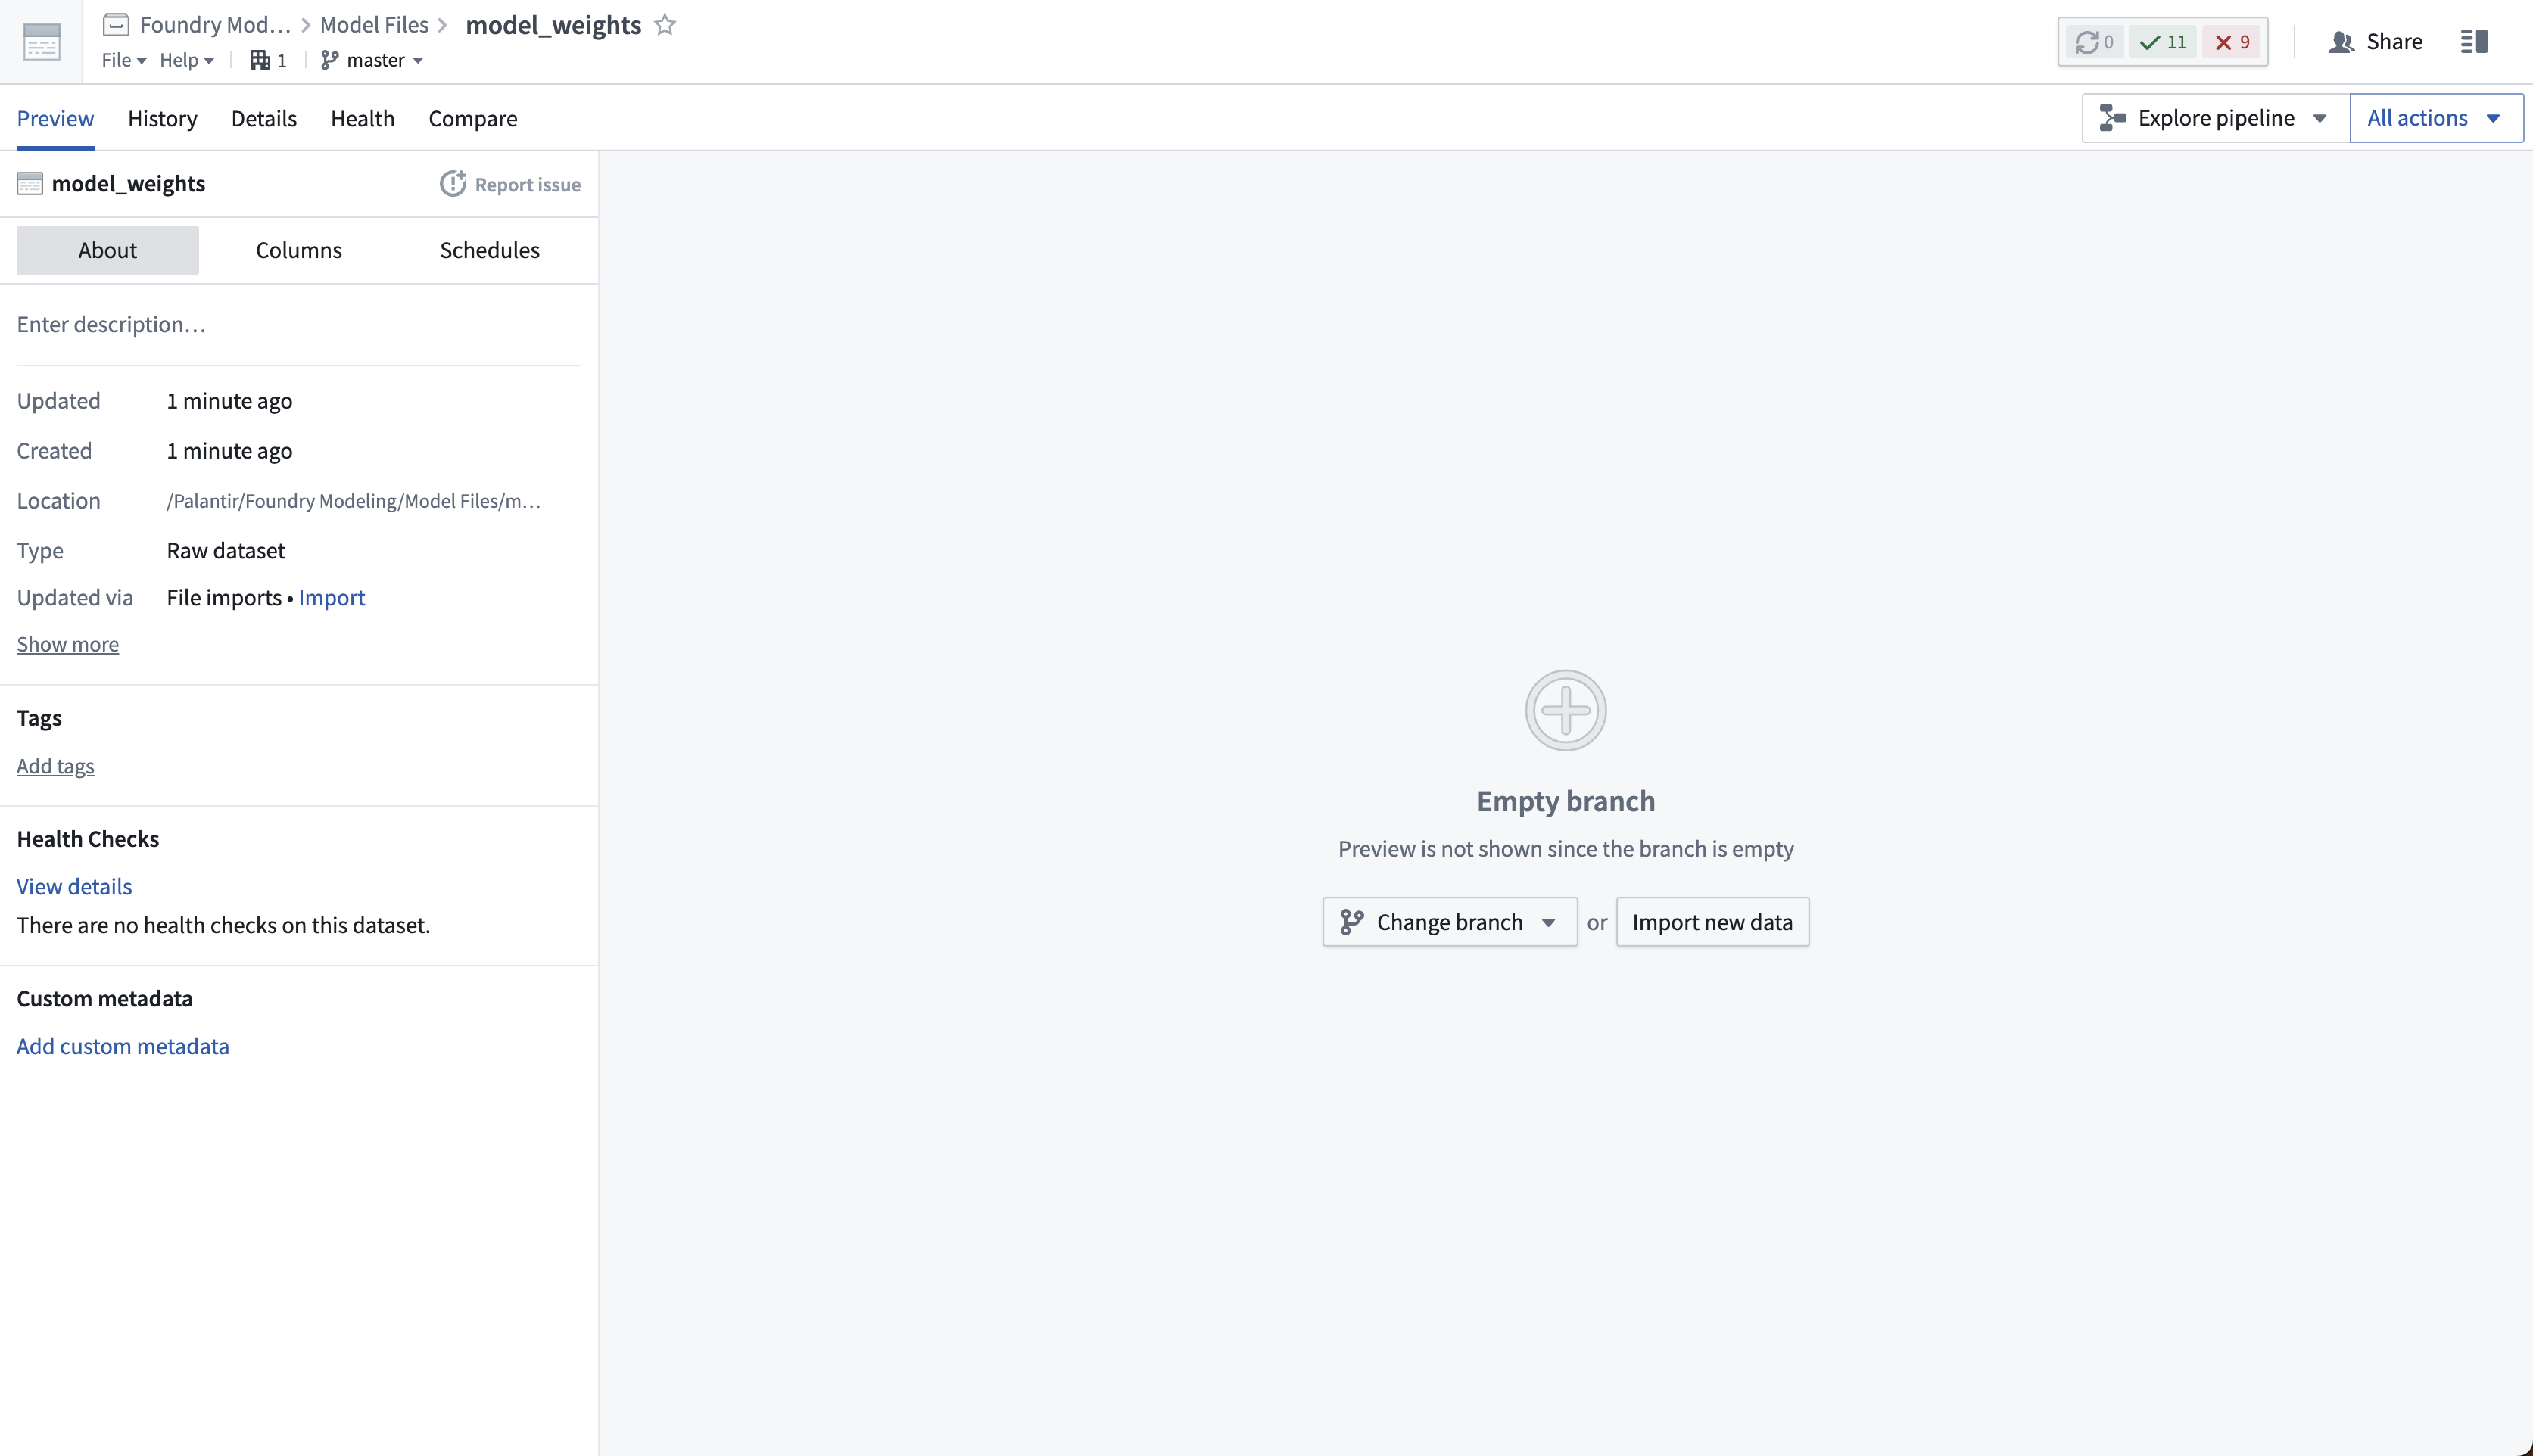Switch to the Details tab
The height and width of the screenshot is (1456, 2533).
click(x=264, y=118)
